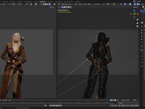
Task: Click the zoom magnifier viewport icon
Action: (137, 20)
